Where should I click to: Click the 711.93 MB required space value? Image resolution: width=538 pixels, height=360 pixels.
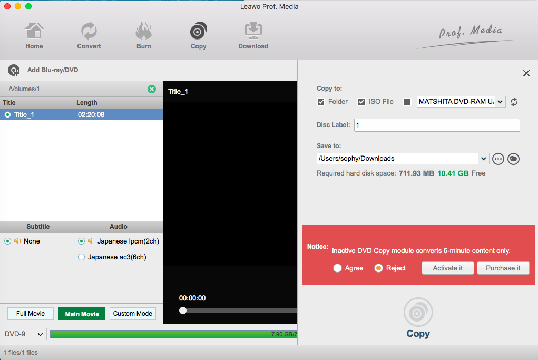[416, 173]
